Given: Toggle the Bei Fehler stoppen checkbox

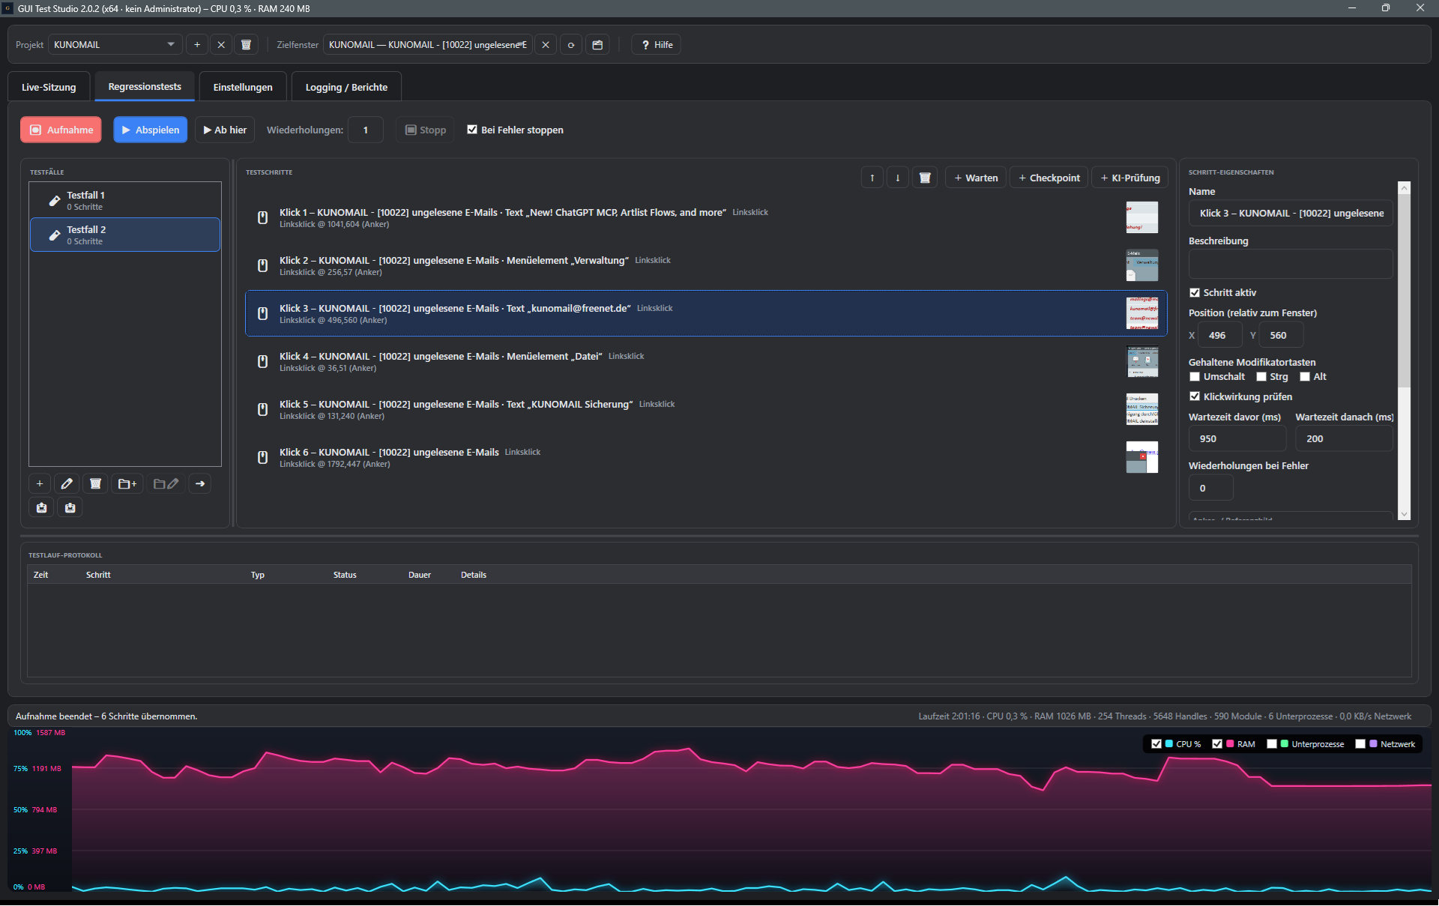Looking at the screenshot, I should [x=472, y=130].
